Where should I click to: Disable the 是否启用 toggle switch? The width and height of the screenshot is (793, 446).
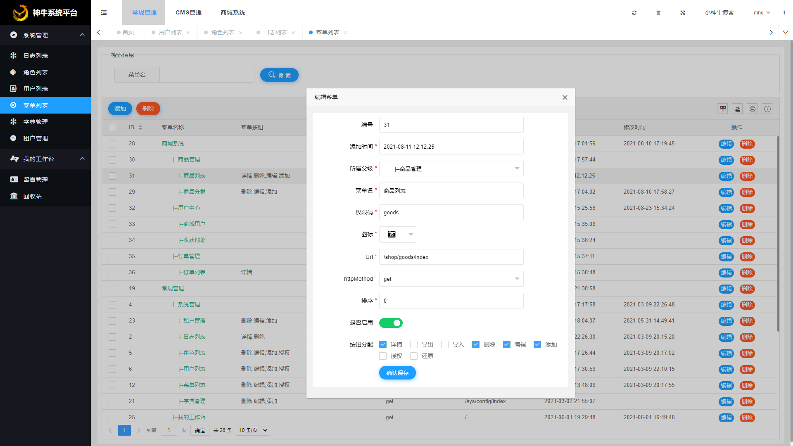coord(391,323)
